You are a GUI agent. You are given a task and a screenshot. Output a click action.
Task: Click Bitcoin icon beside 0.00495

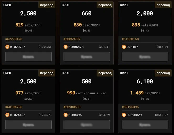point(66,115)
